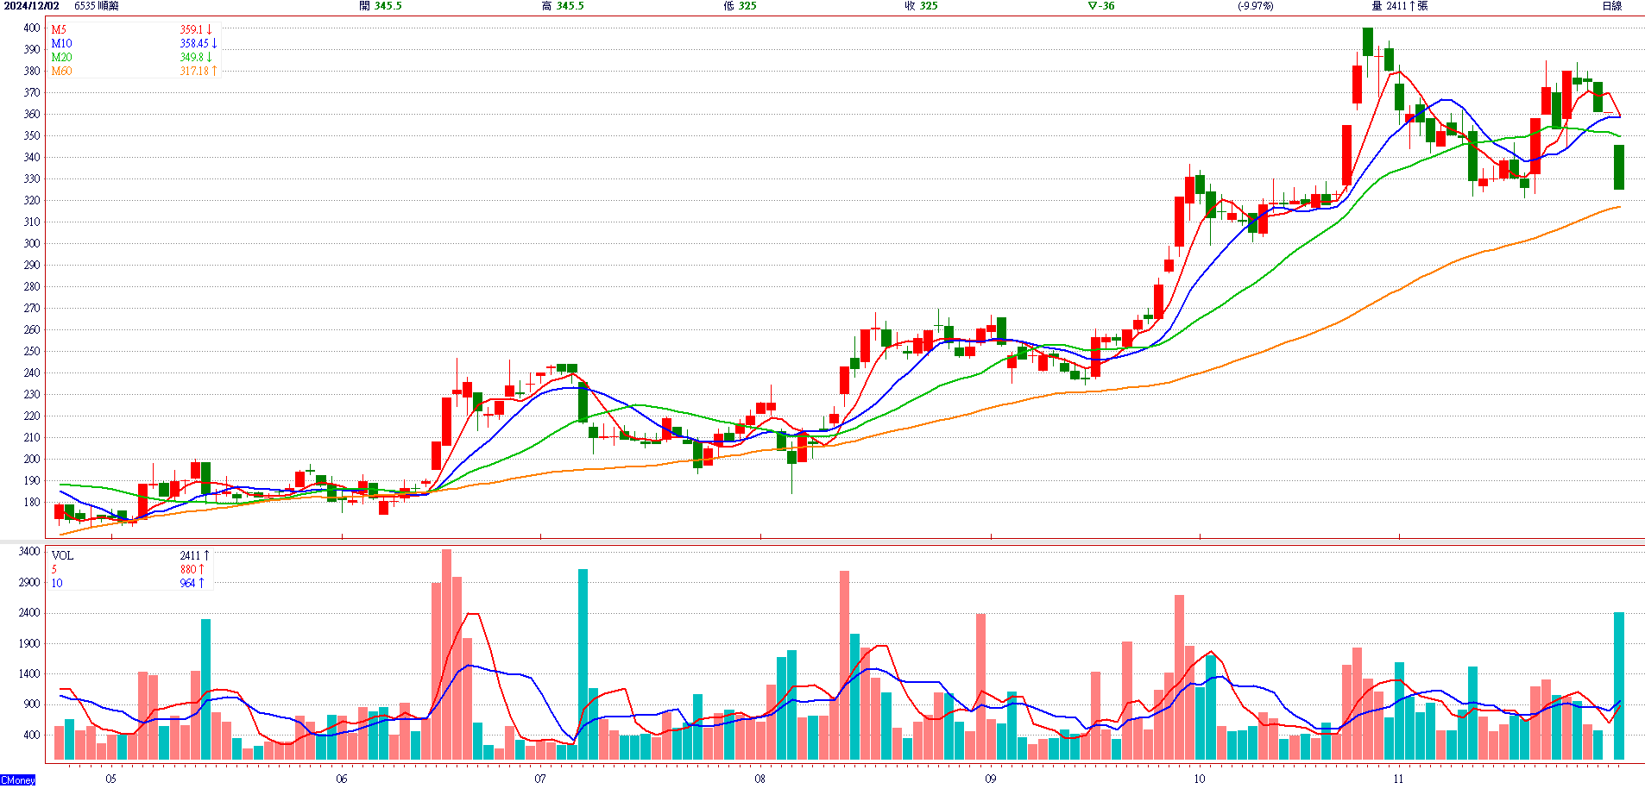This screenshot has height=795, width=1645.
Task: Click the closing price 325 value
Action: pos(928,6)
